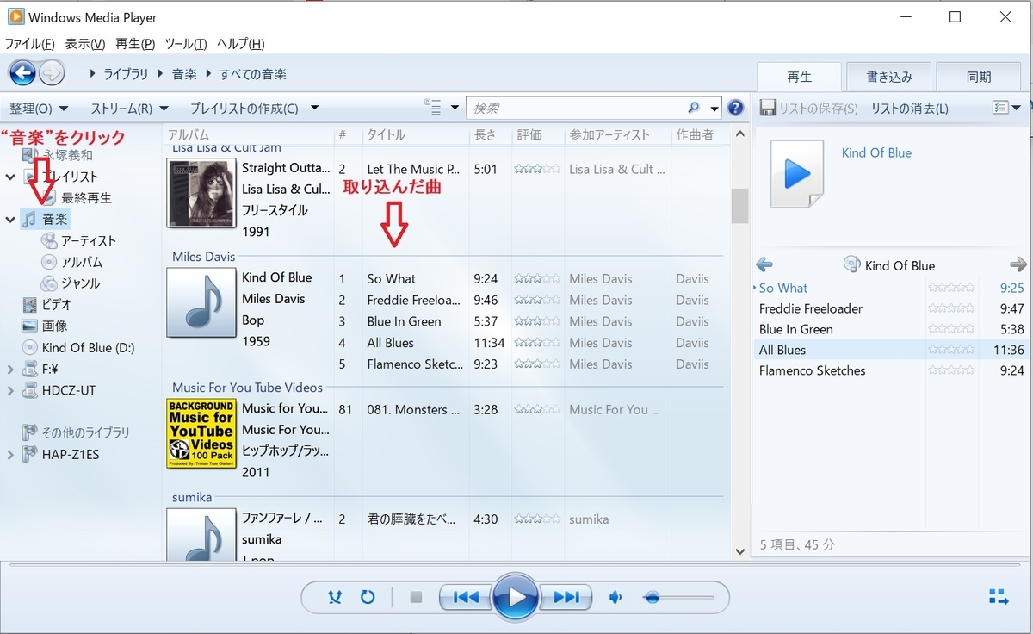
Task: Rate So What using library star rating
Action: pyautogui.click(x=537, y=279)
